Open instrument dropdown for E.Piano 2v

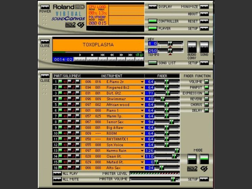coord(142,82)
